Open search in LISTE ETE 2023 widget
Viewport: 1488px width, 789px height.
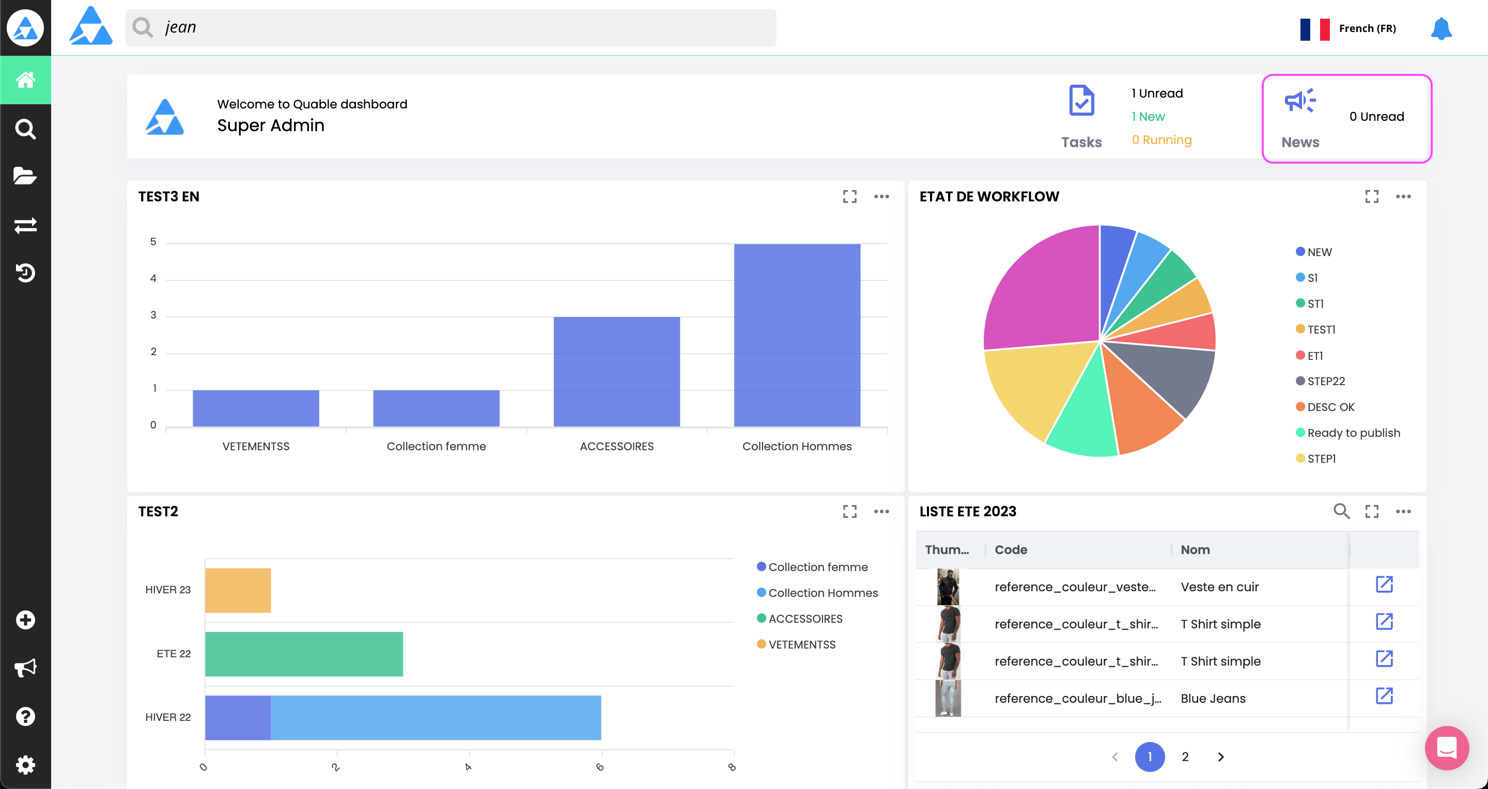click(1341, 511)
